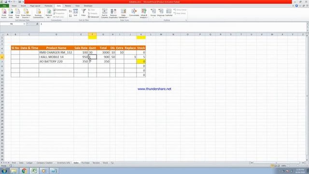The width and height of the screenshot is (309, 174).
Task: Switch to Page Layout view in status bar
Action: point(275,166)
